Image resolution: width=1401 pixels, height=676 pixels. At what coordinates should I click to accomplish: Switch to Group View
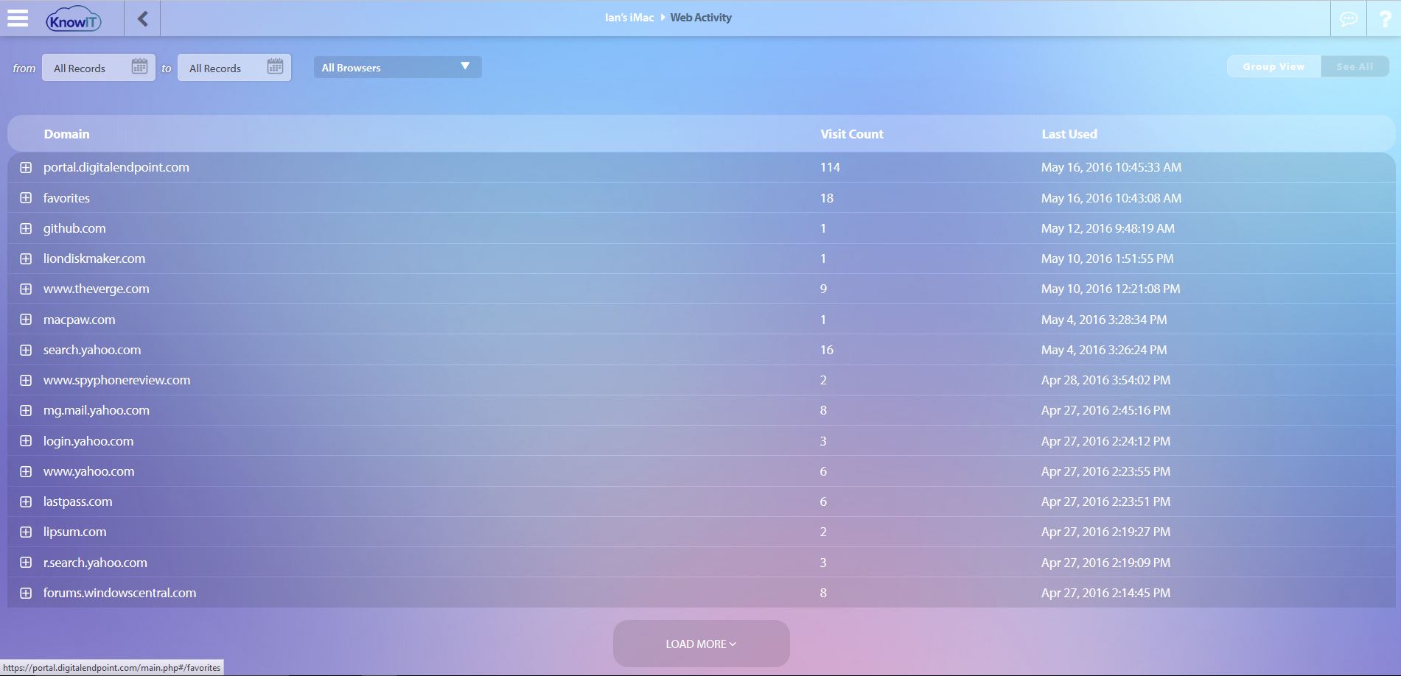[x=1274, y=66]
